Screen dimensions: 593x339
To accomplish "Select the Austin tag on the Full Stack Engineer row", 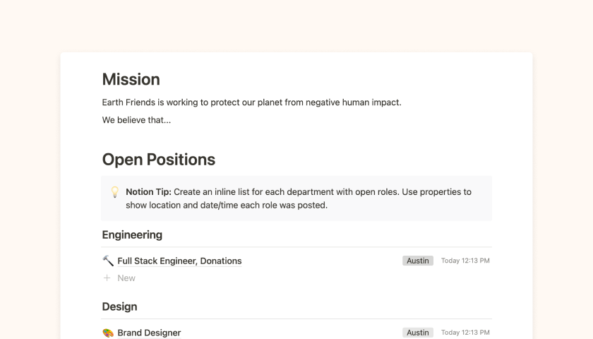I will 418,261.
